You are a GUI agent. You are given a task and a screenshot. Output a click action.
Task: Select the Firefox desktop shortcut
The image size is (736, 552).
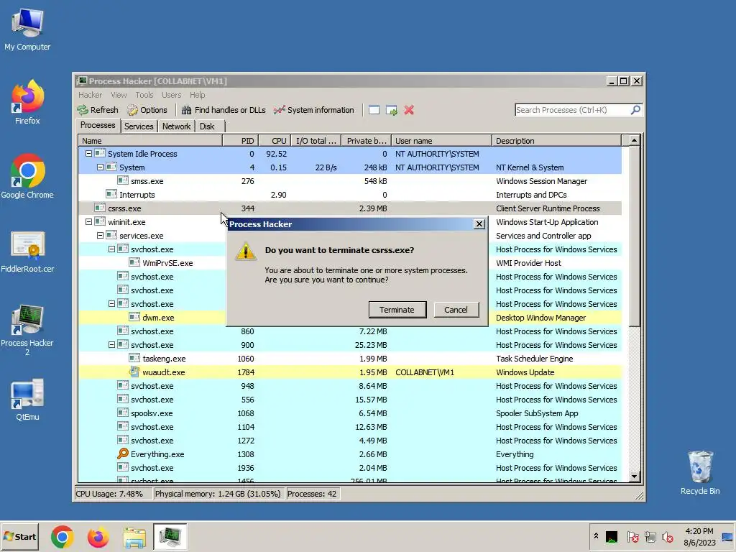pyautogui.click(x=27, y=102)
